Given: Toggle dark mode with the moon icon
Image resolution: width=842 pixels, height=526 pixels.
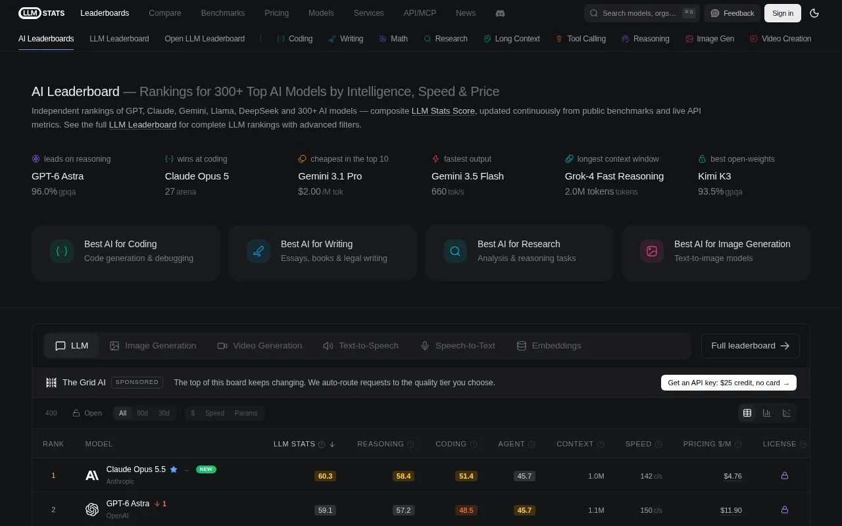Looking at the screenshot, I should pyautogui.click(x=814, y=13).
